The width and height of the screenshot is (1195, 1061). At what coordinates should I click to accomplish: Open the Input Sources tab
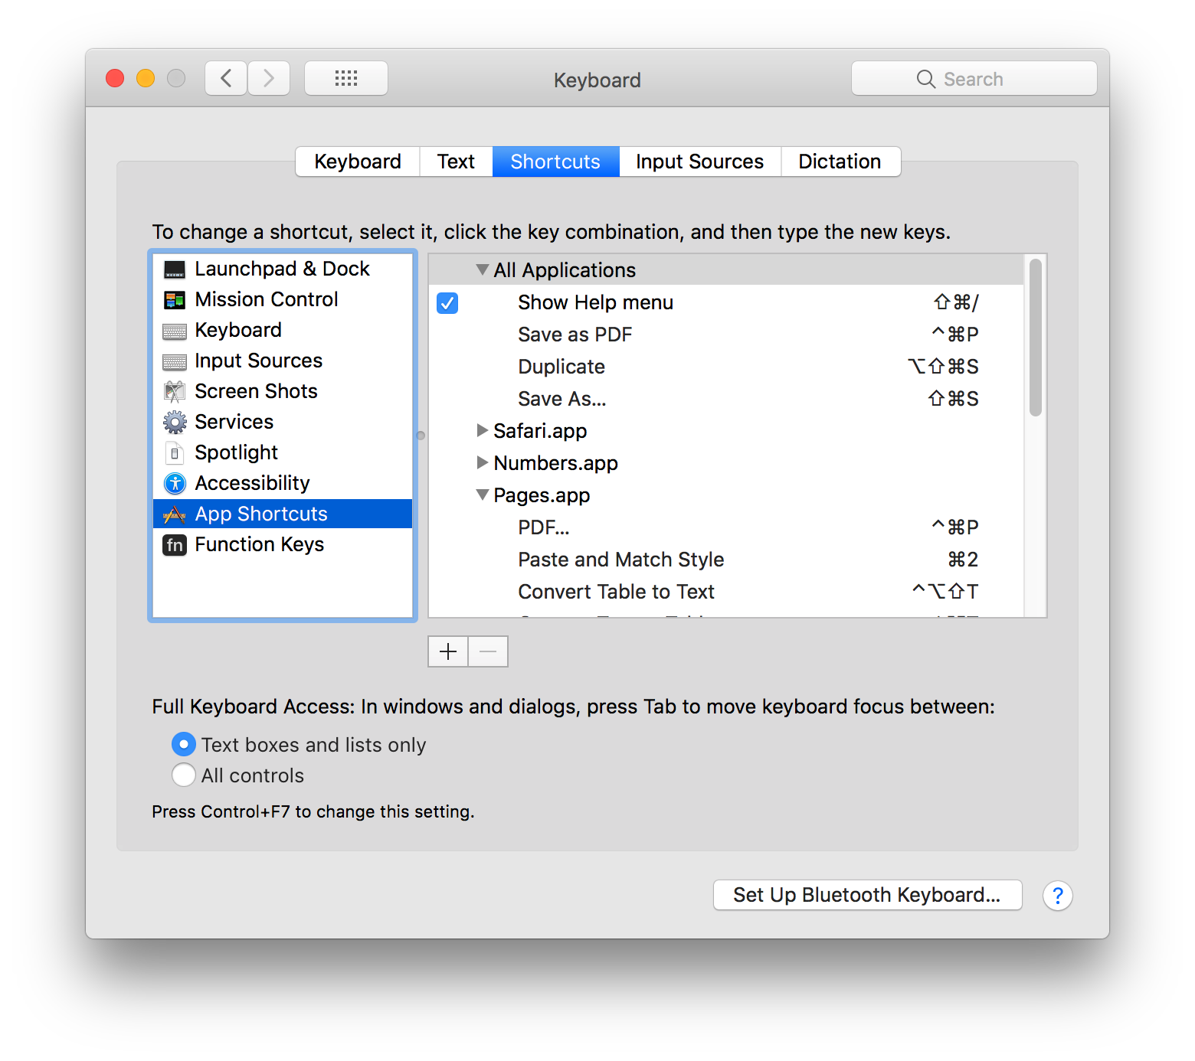click(x=699, y=162)
